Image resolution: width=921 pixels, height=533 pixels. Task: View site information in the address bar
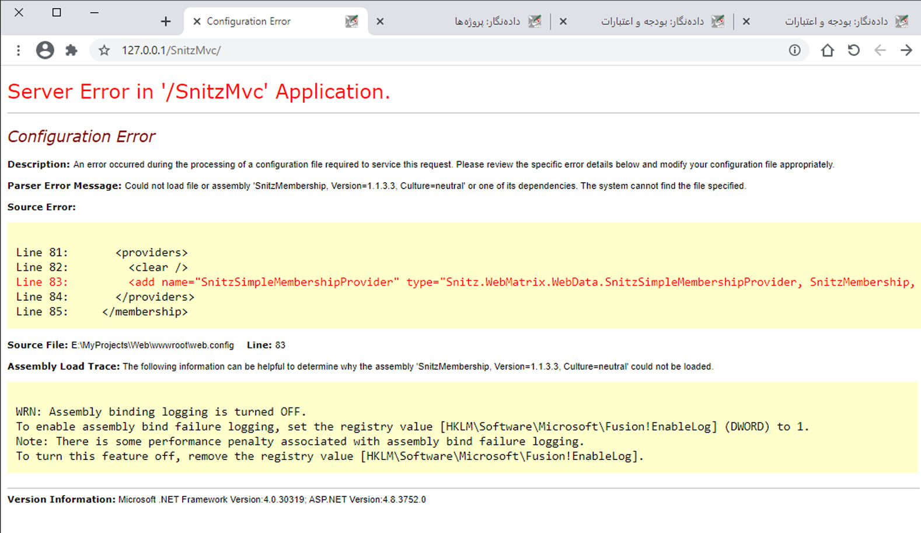tap(794, 51)
